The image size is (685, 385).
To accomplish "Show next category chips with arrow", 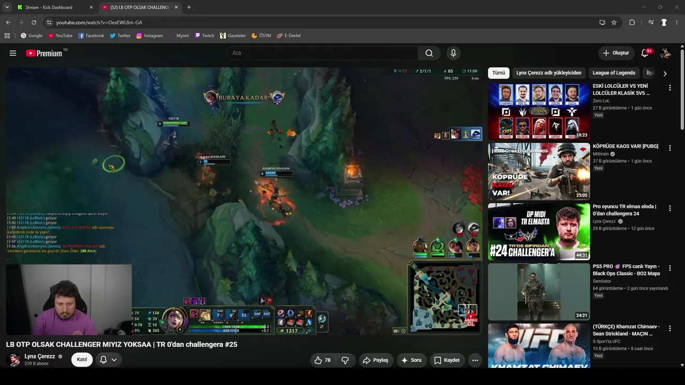I will click(x=665, y=73).
